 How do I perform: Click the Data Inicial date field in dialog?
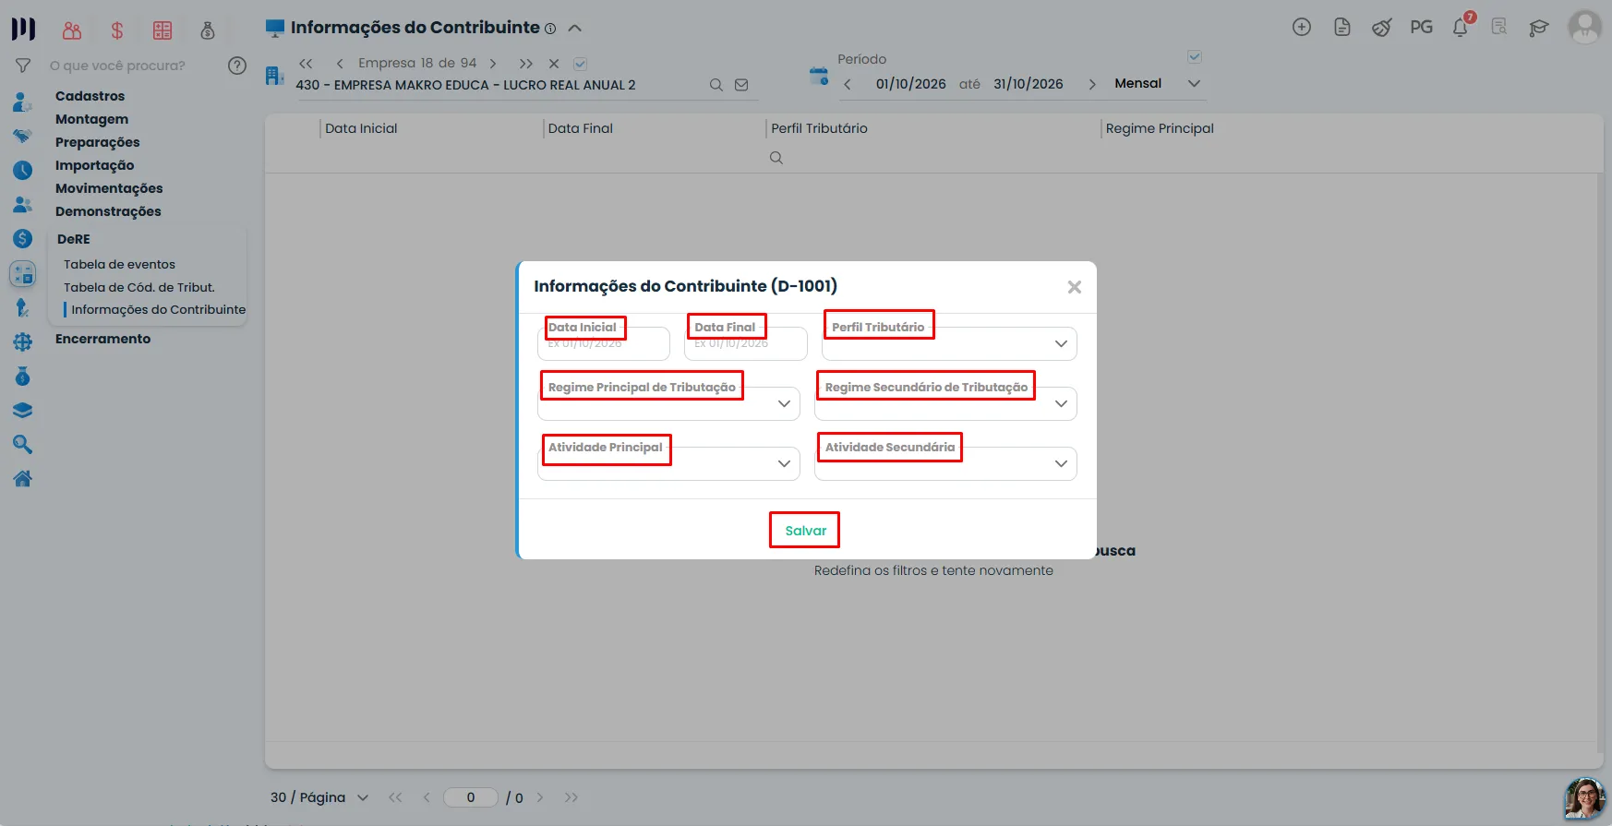[604, 343]
